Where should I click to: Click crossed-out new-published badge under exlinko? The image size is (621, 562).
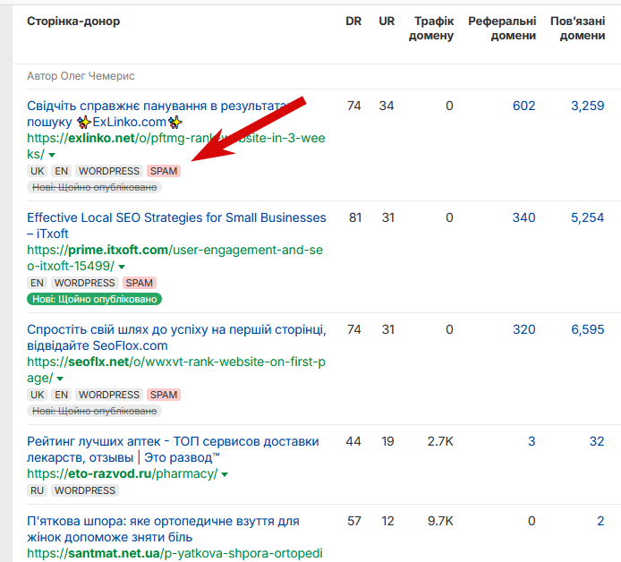point(94,187)
